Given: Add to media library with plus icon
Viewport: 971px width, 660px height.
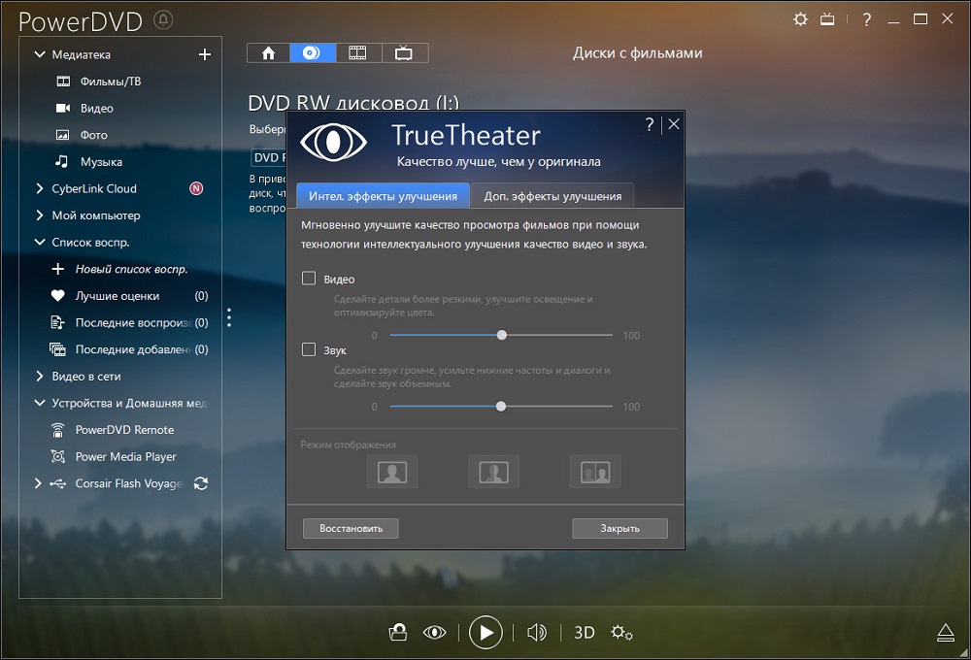Looking at the screenshot, I should point(204,55).
